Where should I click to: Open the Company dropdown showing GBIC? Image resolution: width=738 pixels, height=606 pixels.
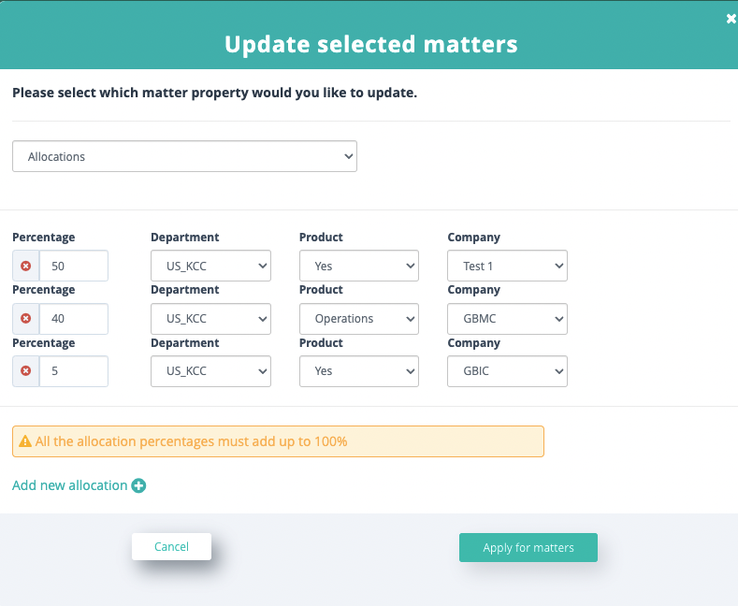[x=507, y=371]
